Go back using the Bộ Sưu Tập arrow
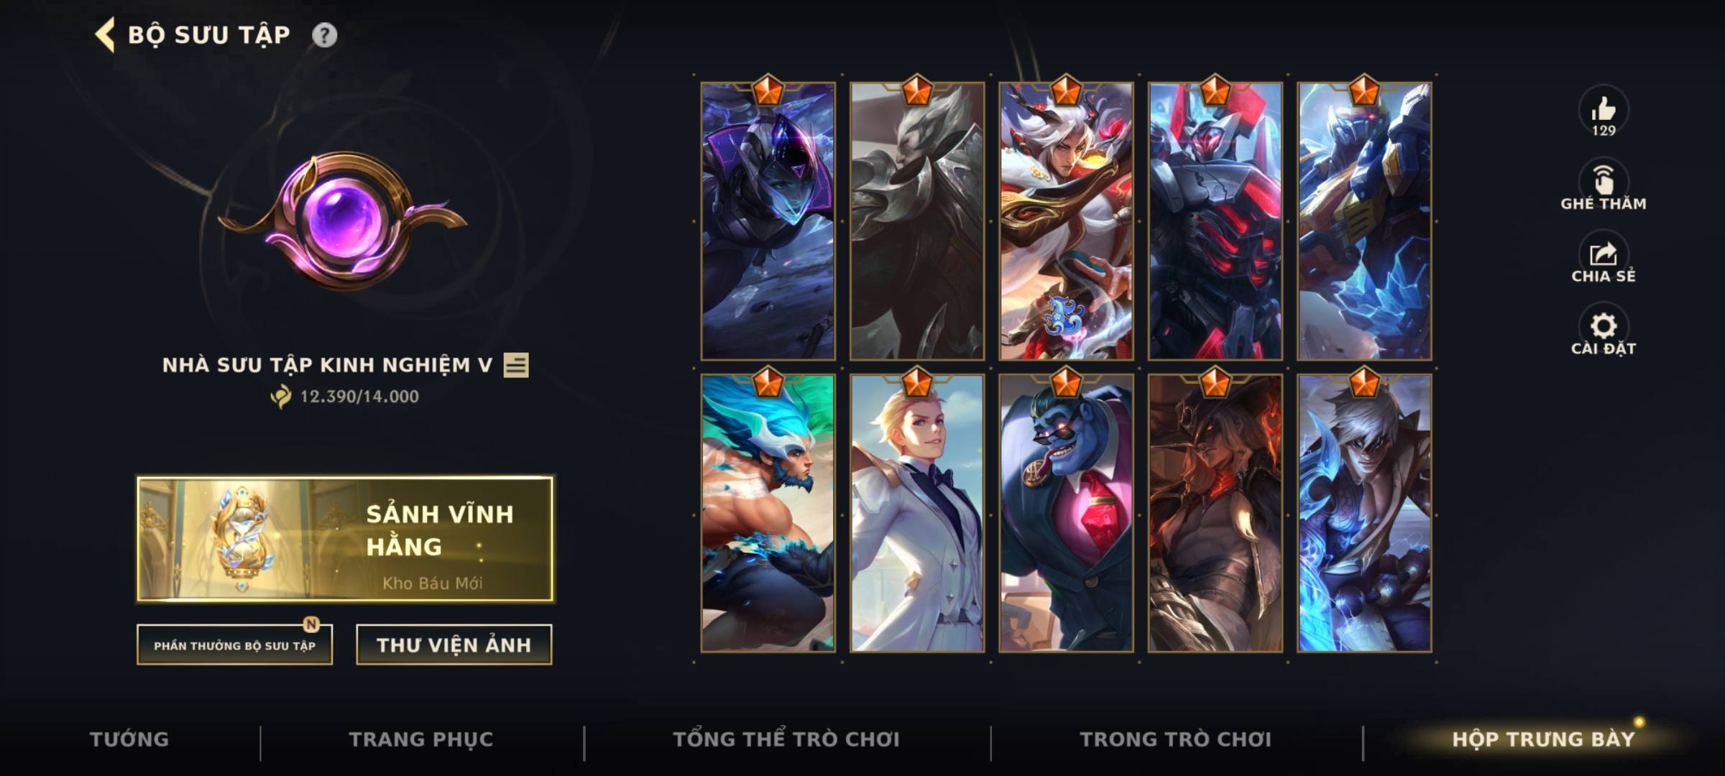The width and height of the screenshot is (1725, 776). [x=105, y=35]
